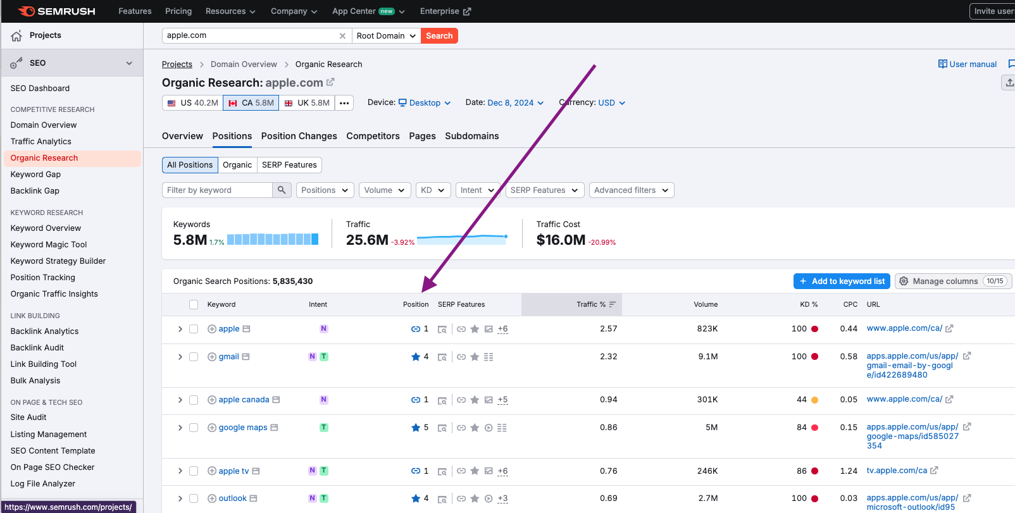Viewport: 1015px width, 513px height.
Task: Click the Semrush logo
Action: pyautogui.click(x=56, y=11)
